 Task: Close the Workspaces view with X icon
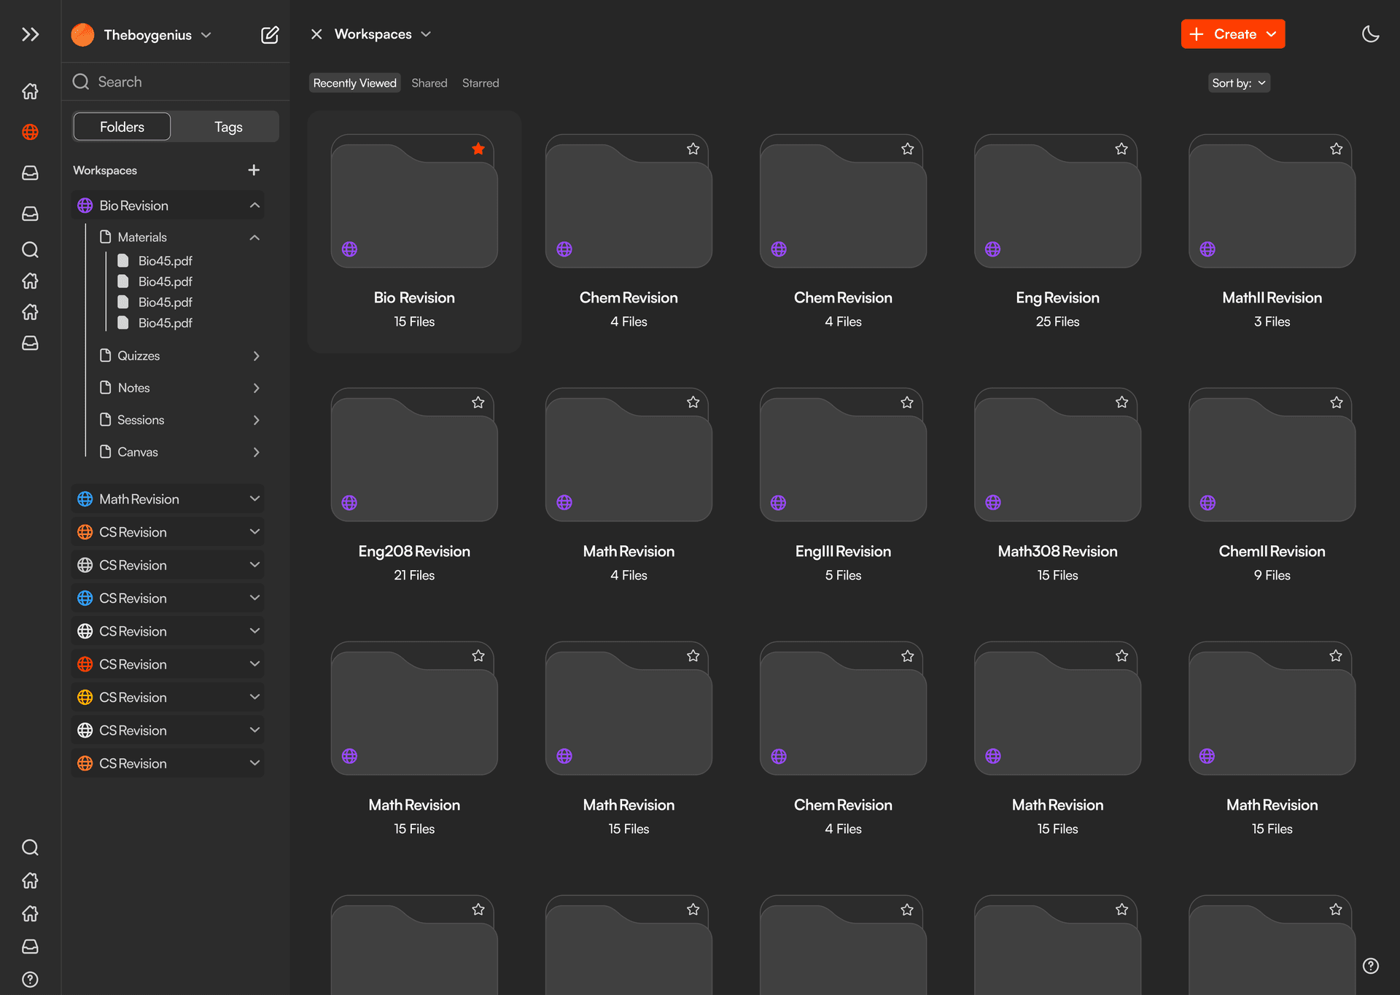[x=316, y=34]
